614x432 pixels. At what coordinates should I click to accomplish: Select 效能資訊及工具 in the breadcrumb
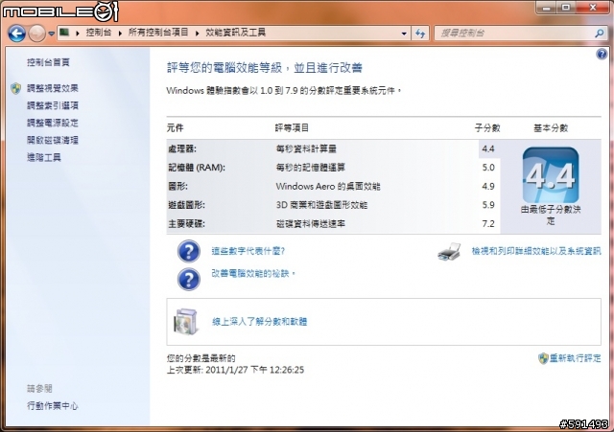click(235, 33)
